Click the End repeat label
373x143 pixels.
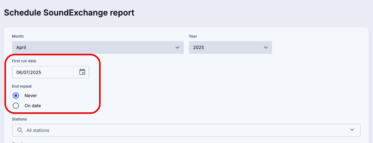(22, 86)
